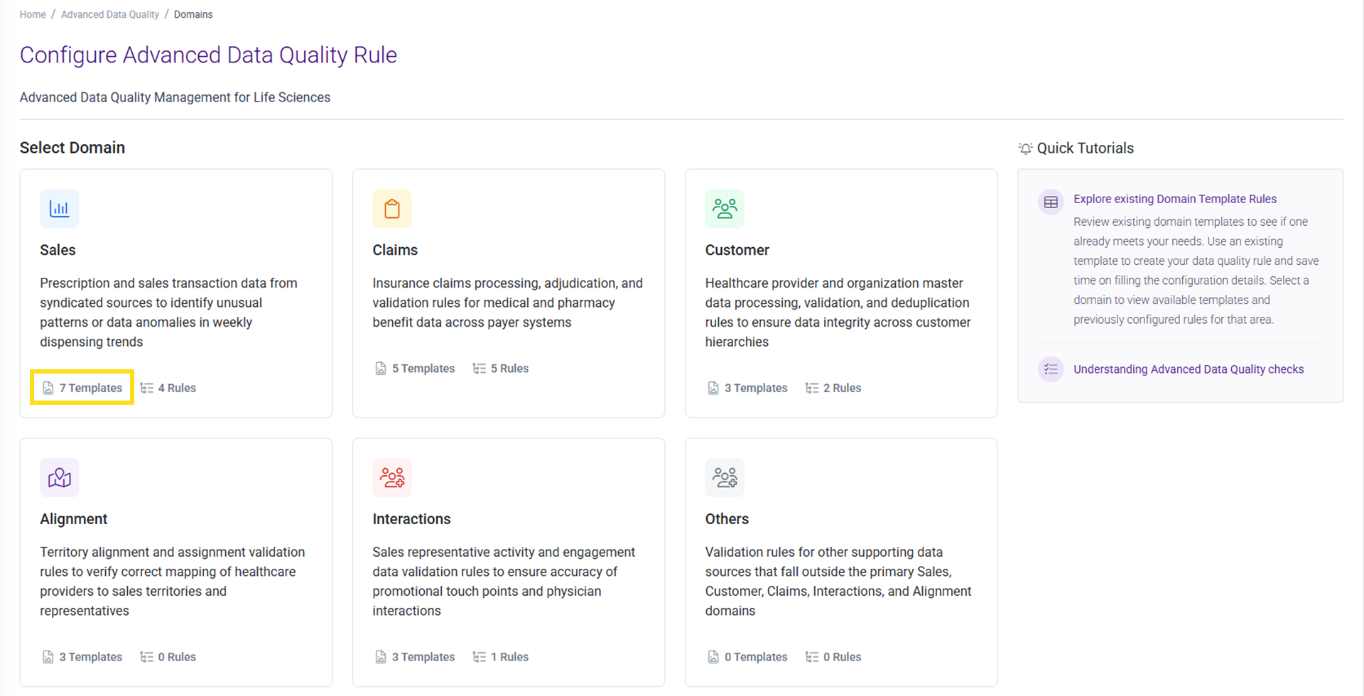Click the Others gray people icon
1364x696 pixels.
pos(724,478)
